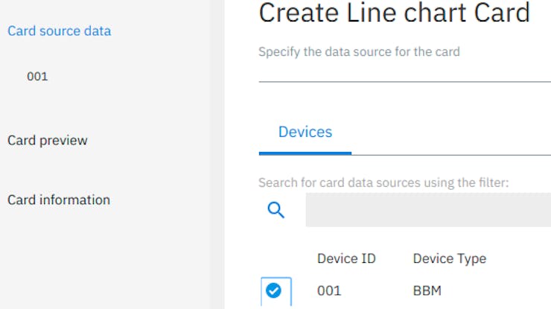551x309 pixels.
Task: Click the BBM device type cell
Action: click(427, 291)
